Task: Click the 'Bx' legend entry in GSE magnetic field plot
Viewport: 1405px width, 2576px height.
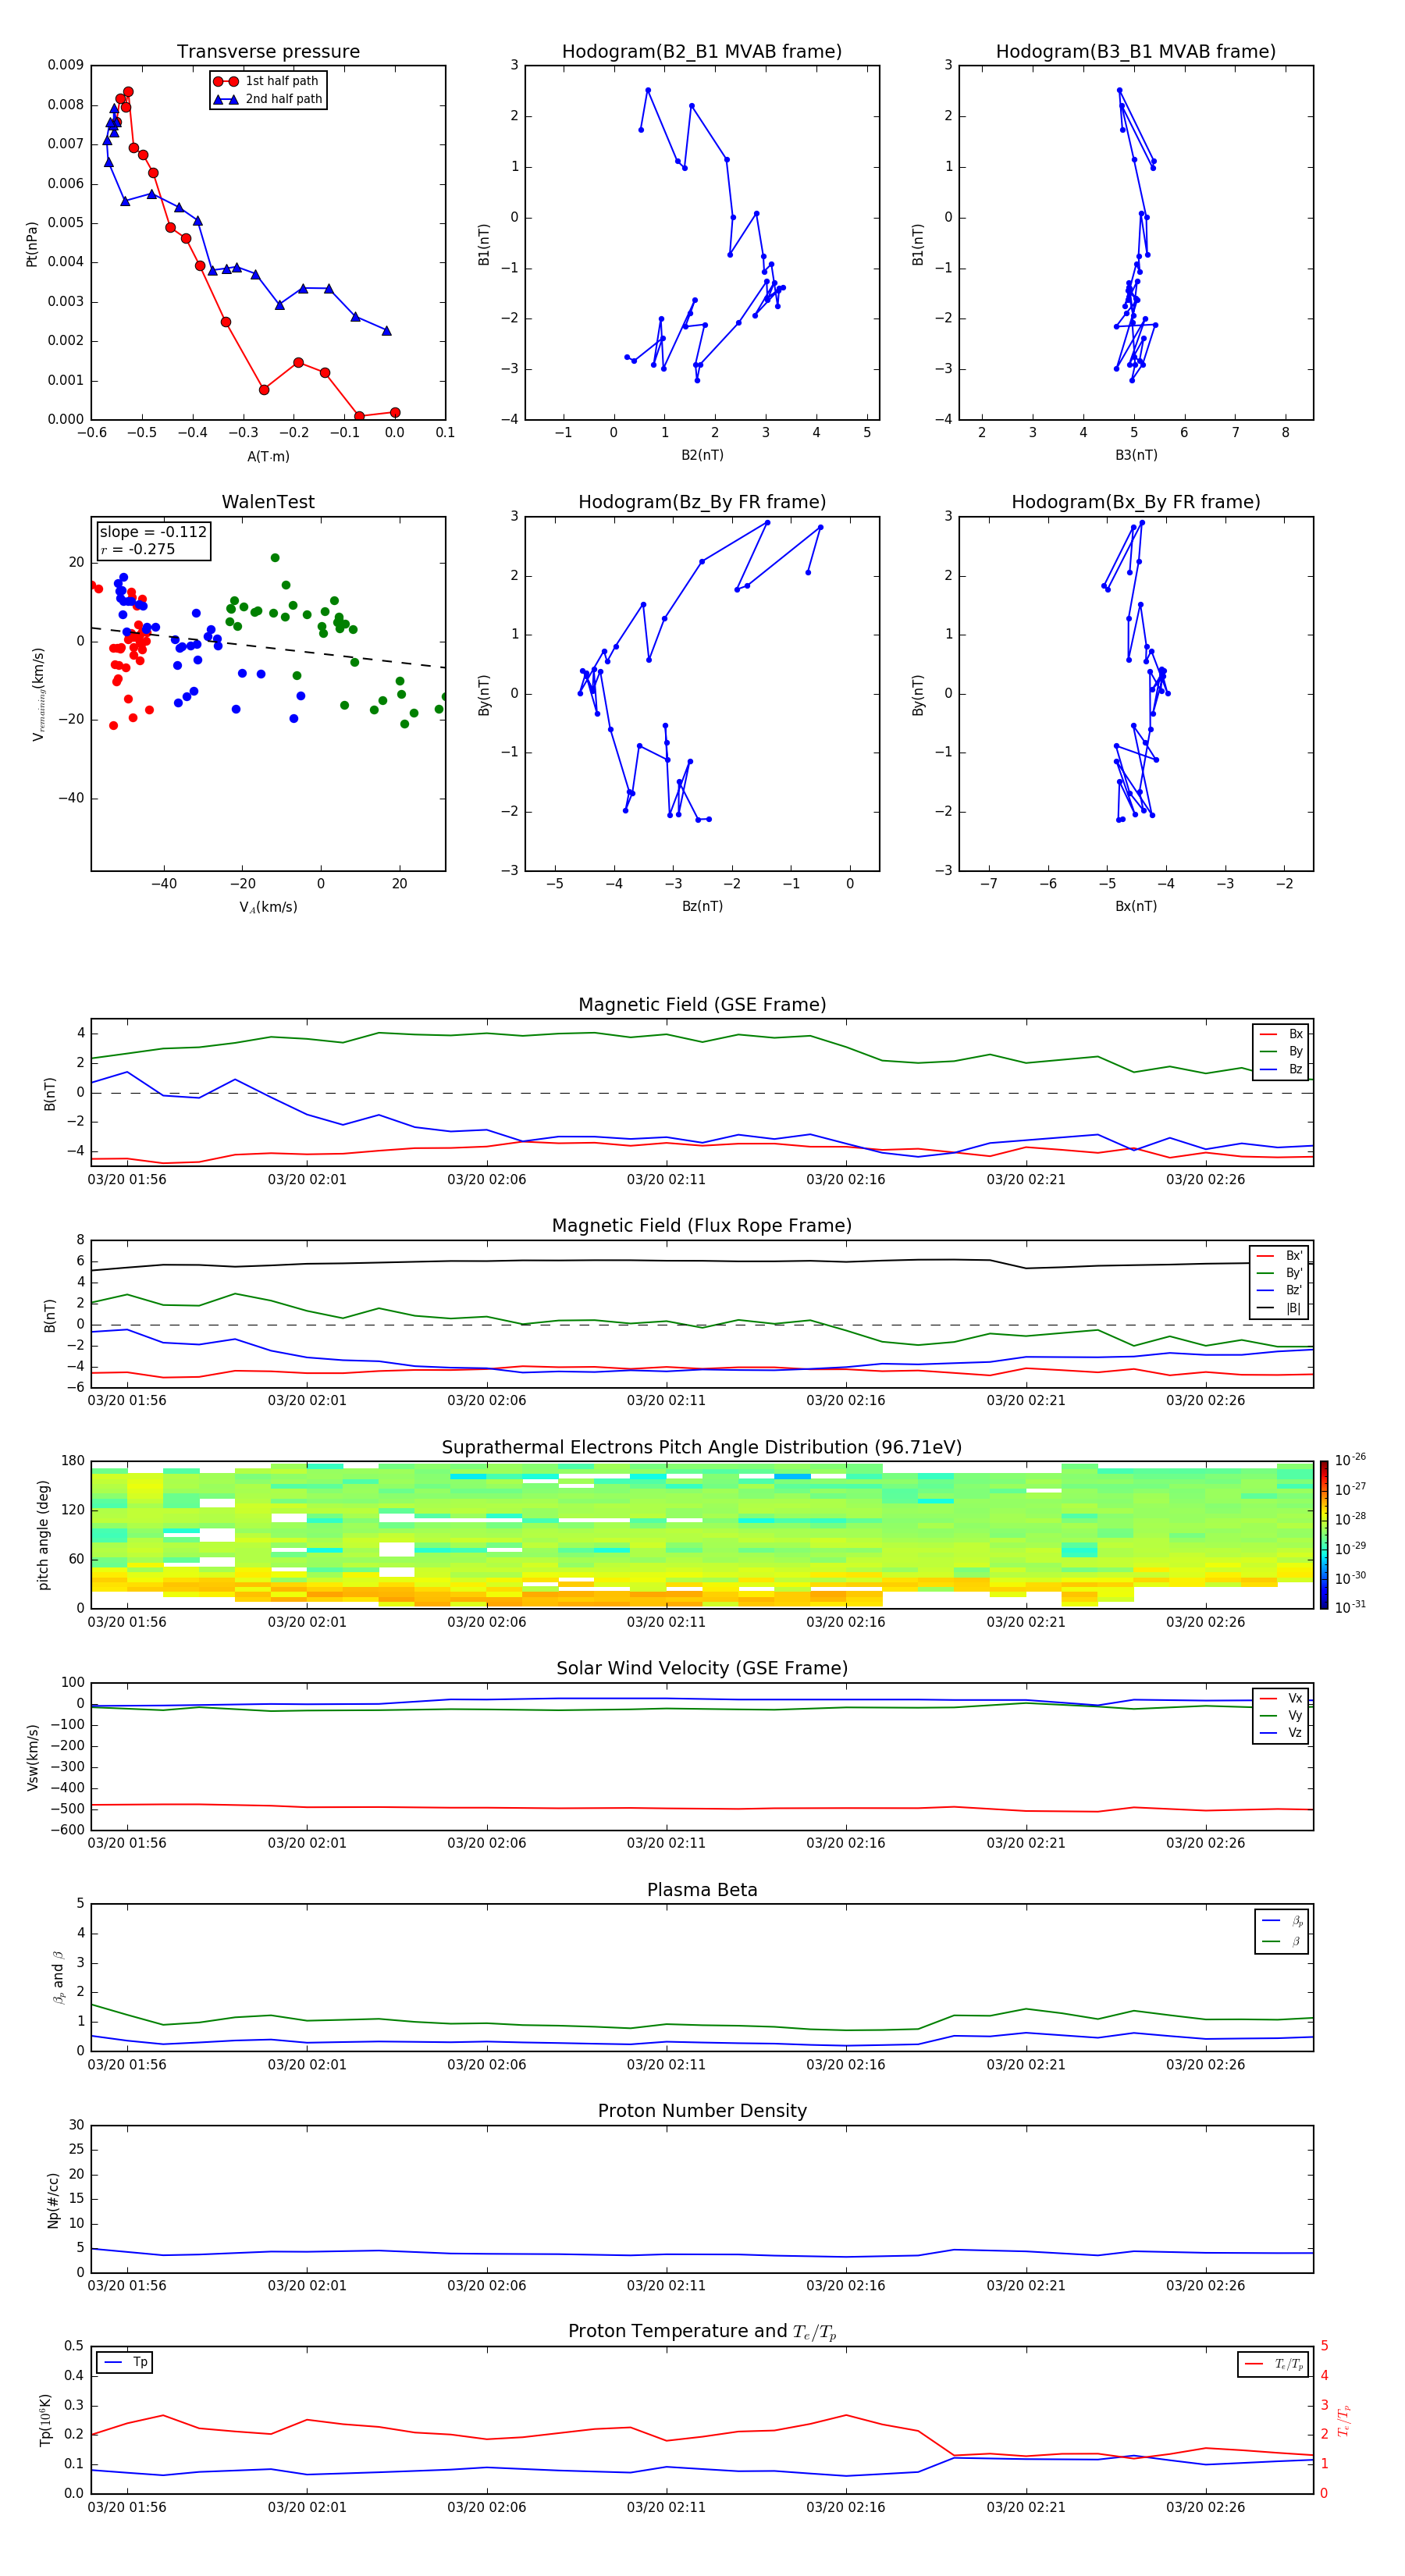Action: click(1281, 1034)
